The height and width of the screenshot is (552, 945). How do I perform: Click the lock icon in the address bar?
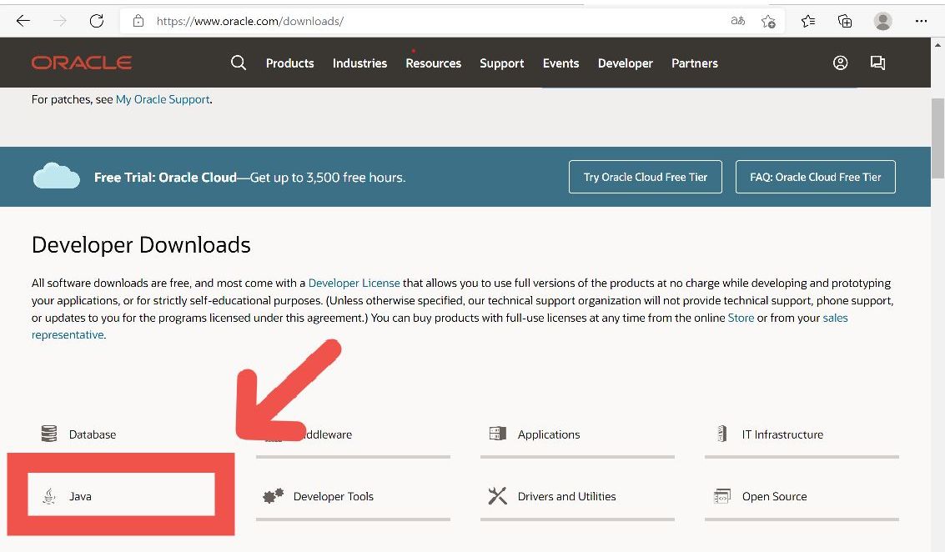click(x=138, y=21)
